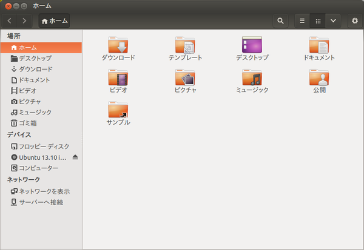
Task: Click the テンプレート folder name label
Action: (185, 58)
